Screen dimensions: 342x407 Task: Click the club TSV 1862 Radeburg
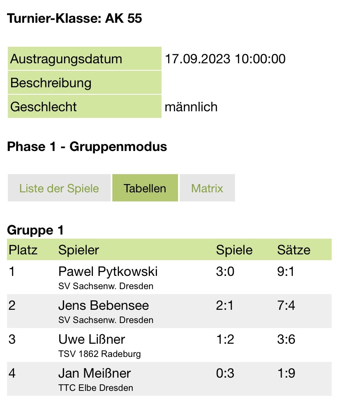coord(99,354)
